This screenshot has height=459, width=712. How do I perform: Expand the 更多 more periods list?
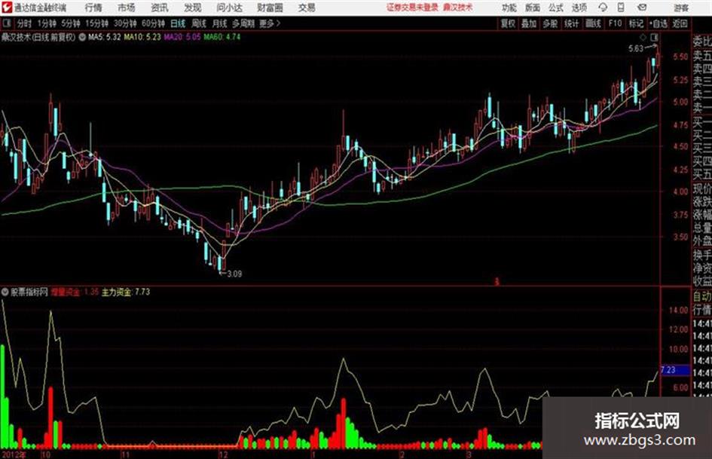(270, 23)
